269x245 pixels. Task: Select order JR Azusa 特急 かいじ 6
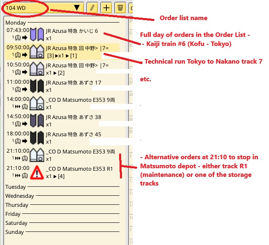pyautogui.click(x=62, y=34)
